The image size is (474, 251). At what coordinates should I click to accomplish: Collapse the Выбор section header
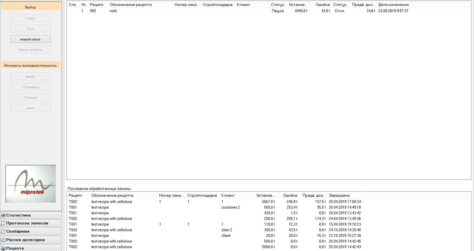(x=30, y=7)
